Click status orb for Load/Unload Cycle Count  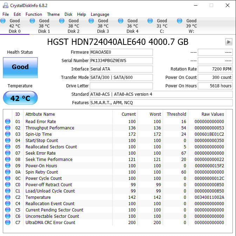click(x=8, y=191)
